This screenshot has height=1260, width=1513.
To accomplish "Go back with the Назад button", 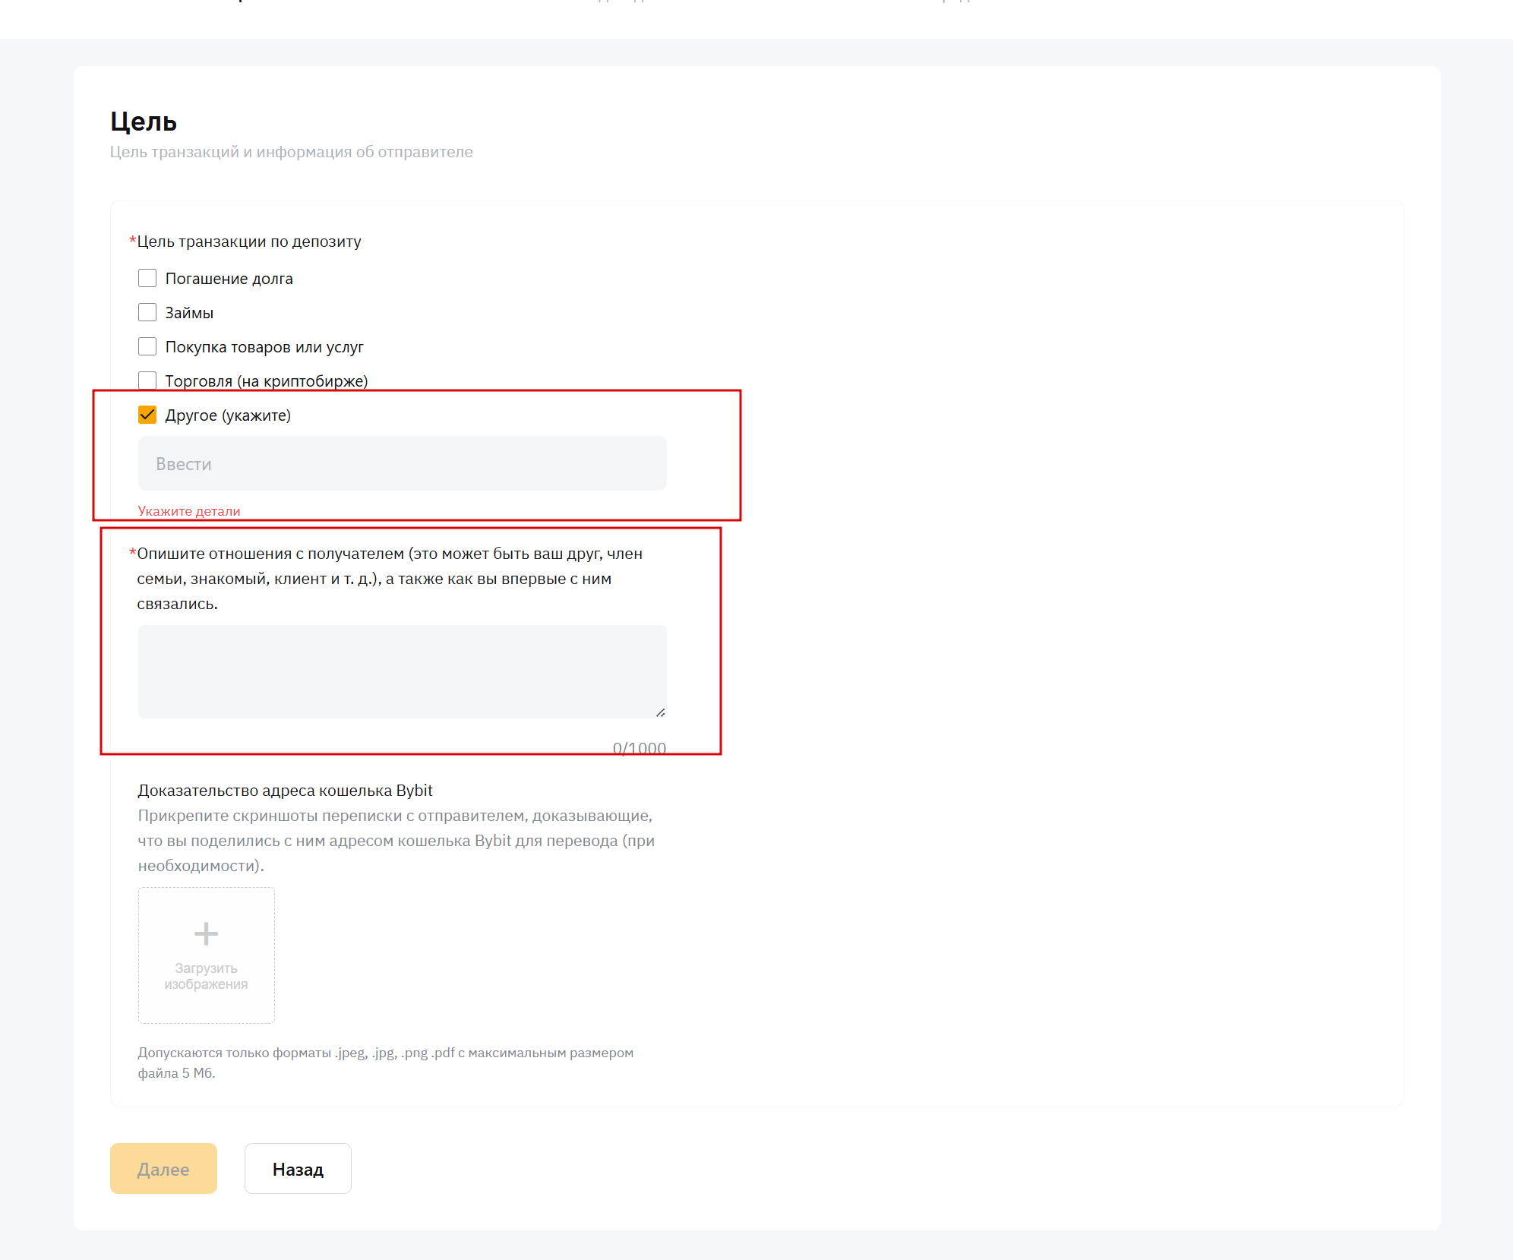I will coord(298,1168).
